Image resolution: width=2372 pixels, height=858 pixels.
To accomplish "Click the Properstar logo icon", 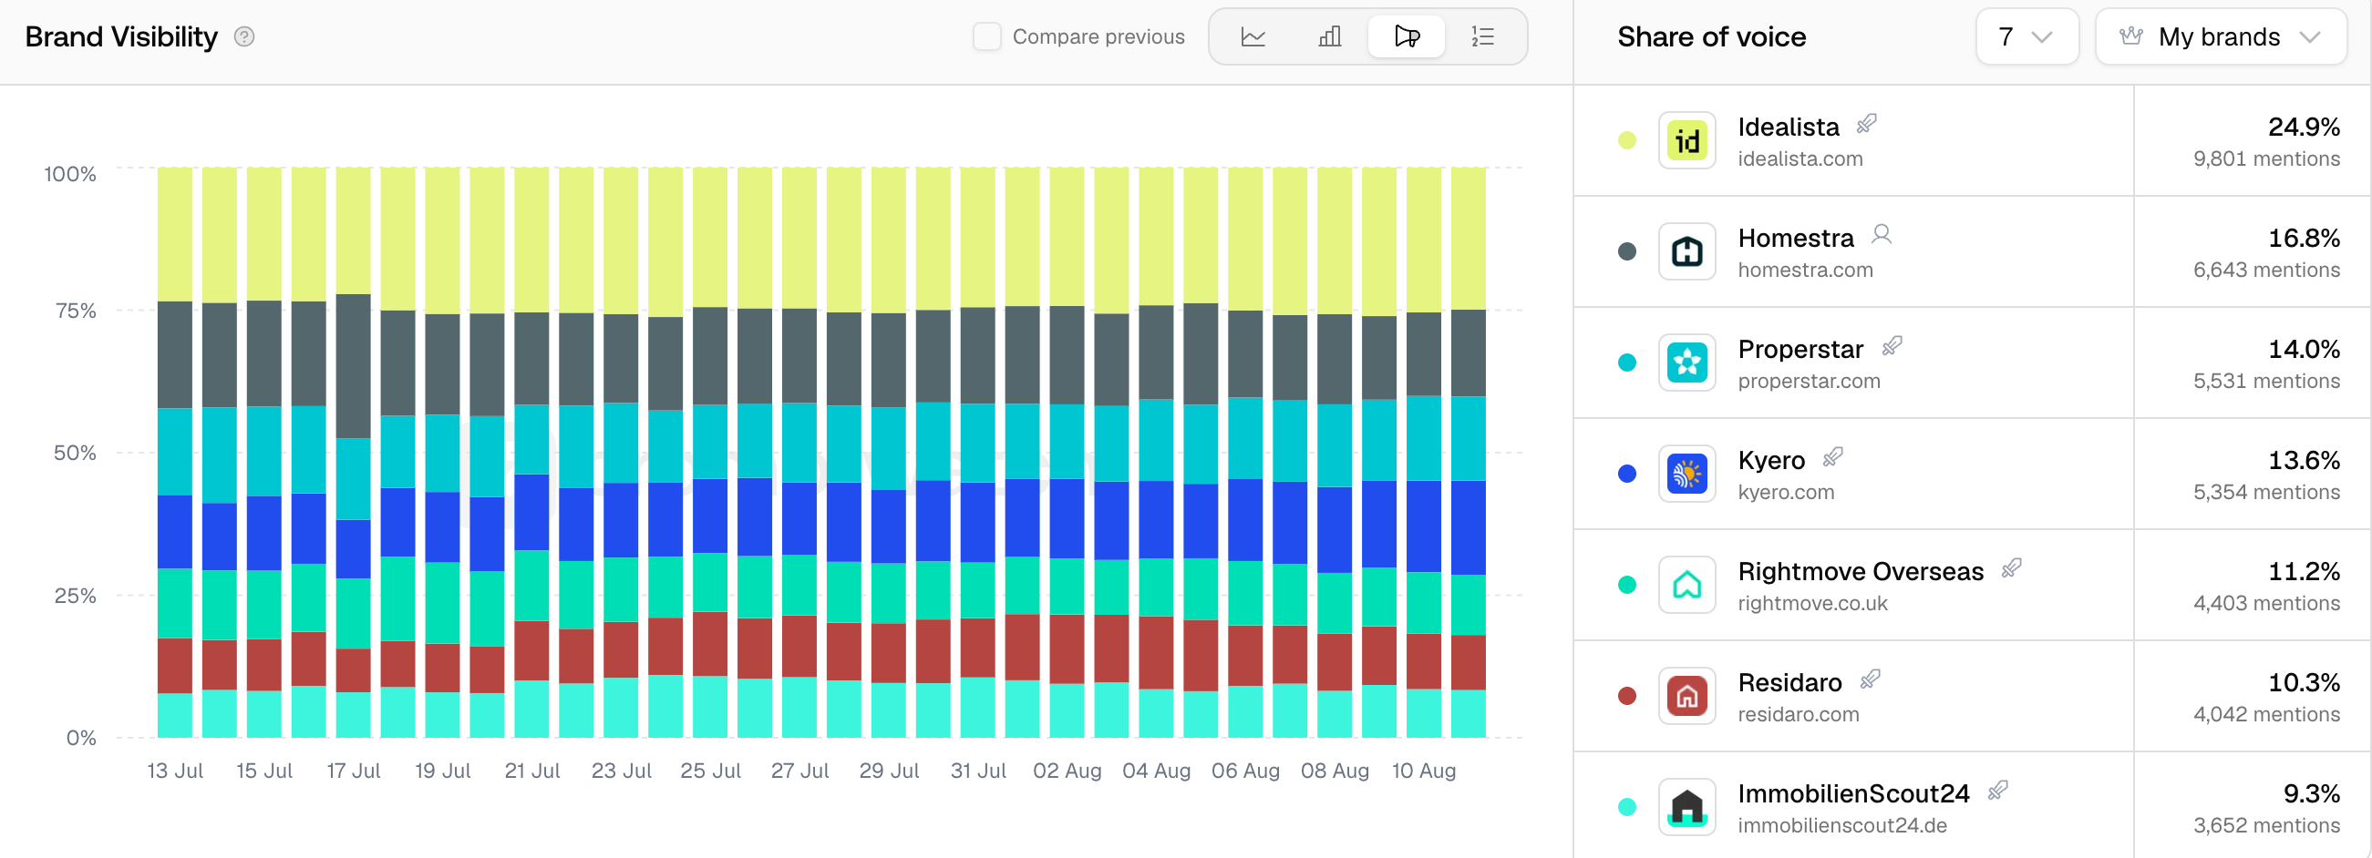I will tap(1686, 363).
